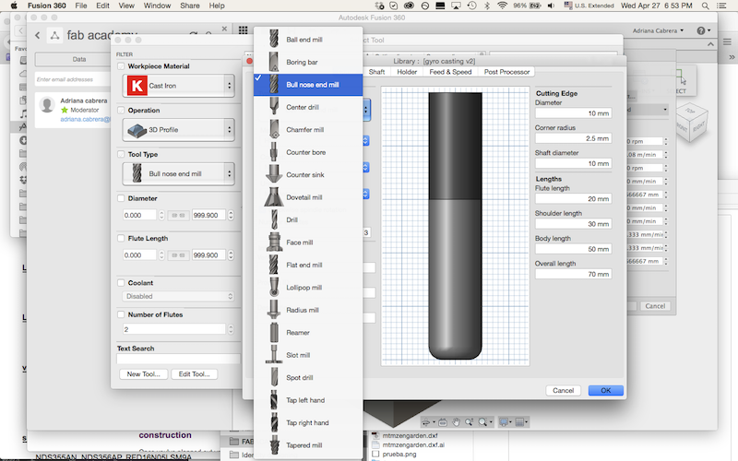This screenshot has width=738, height=461.
Task: Click the Overall length 70 mm field
Action: [573, 274]
